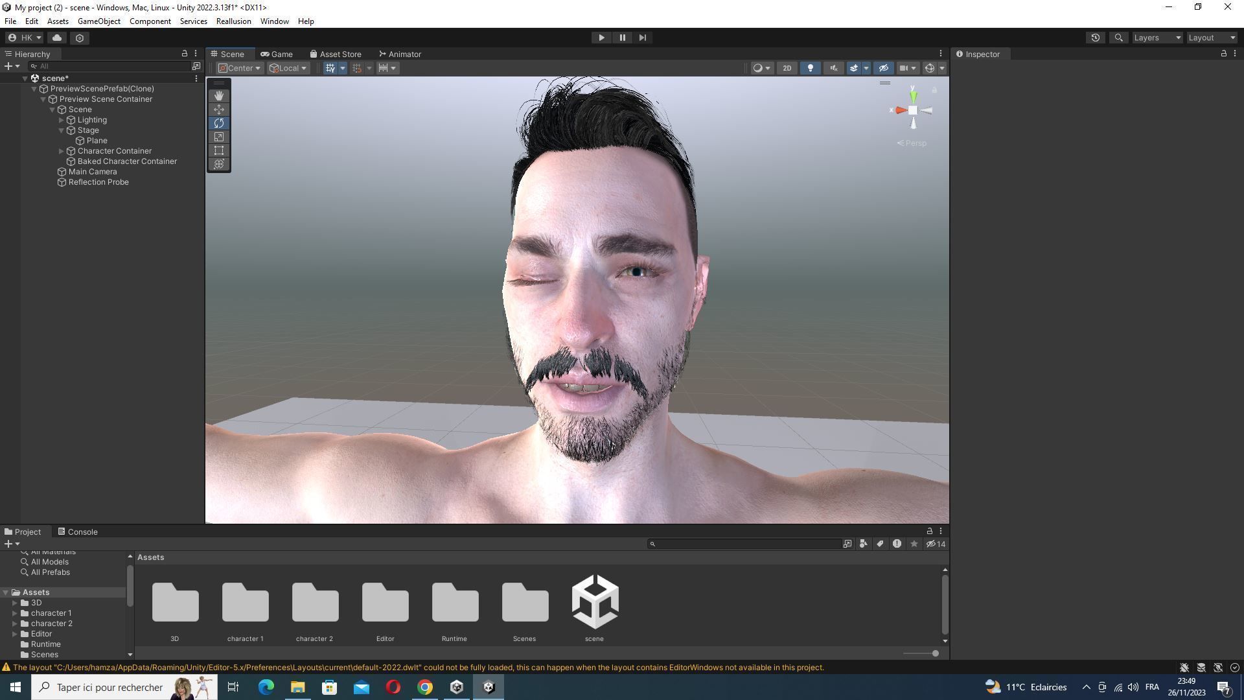The width and height of the screenshot is (1244, 700).
Task: Switch to the Console tab
Action: pyautogui.click(x=78, y=531)
